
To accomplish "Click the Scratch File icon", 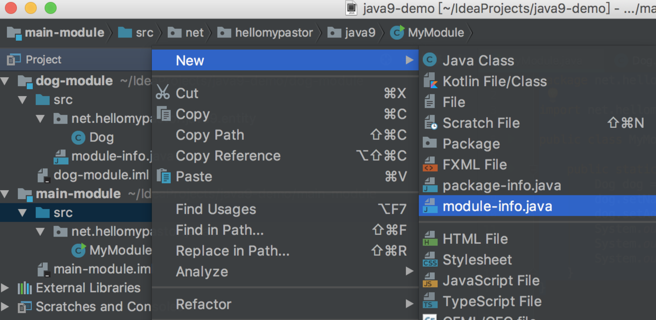I will [430, 123].
